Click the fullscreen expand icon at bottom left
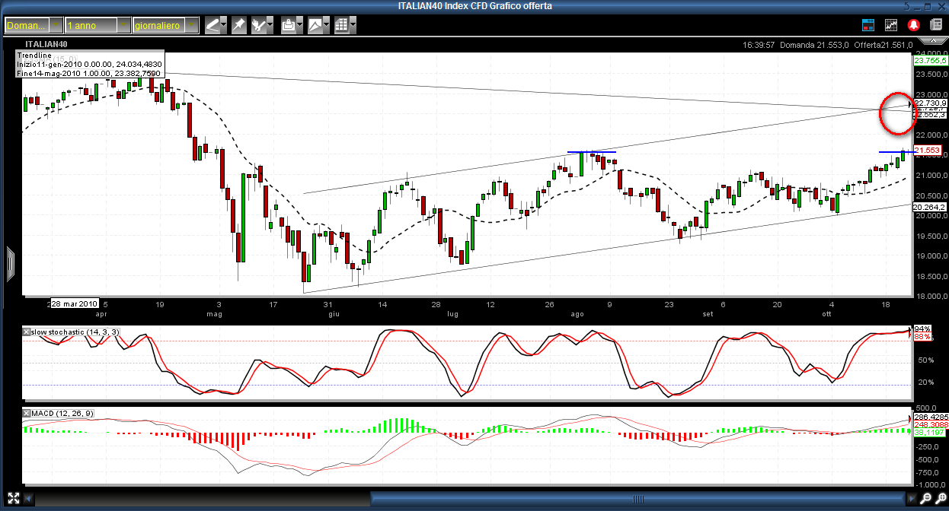The width and height of the screenshot is (949, 511). point(14,499)
